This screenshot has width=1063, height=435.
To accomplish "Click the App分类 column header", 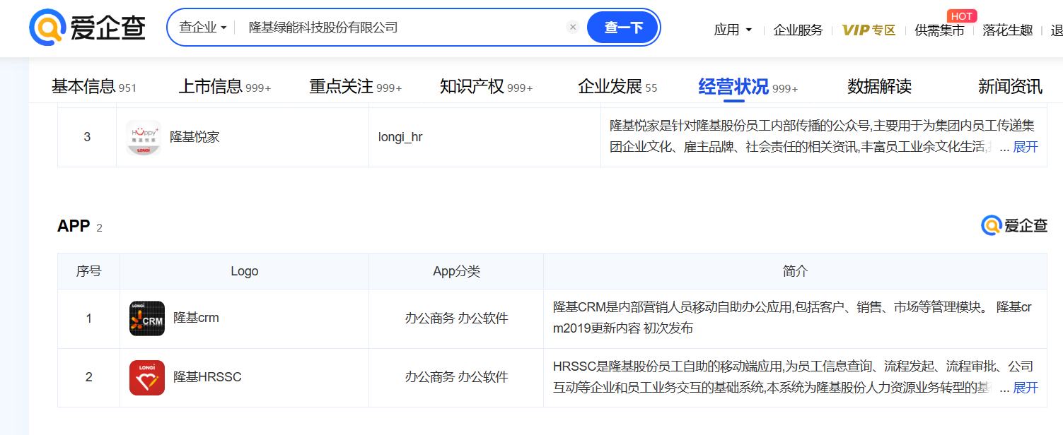I will (x=456, y=271).
